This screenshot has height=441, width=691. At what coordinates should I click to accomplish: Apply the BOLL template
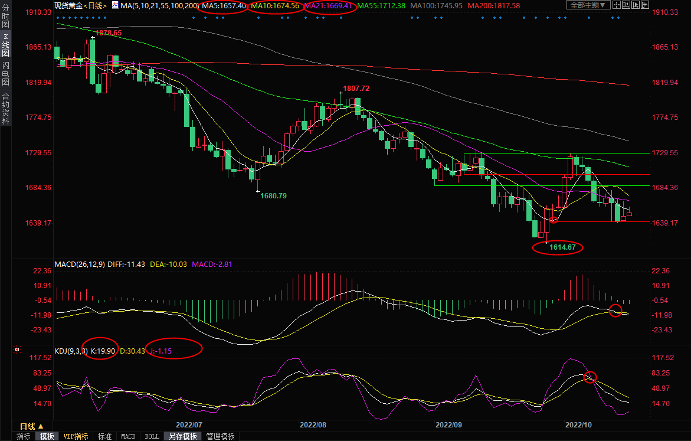[152, 436]
